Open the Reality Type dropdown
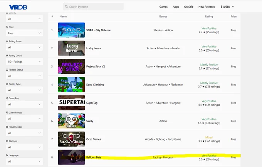The image size is (262, 167). pyautogui.click(x=25, y=90)
